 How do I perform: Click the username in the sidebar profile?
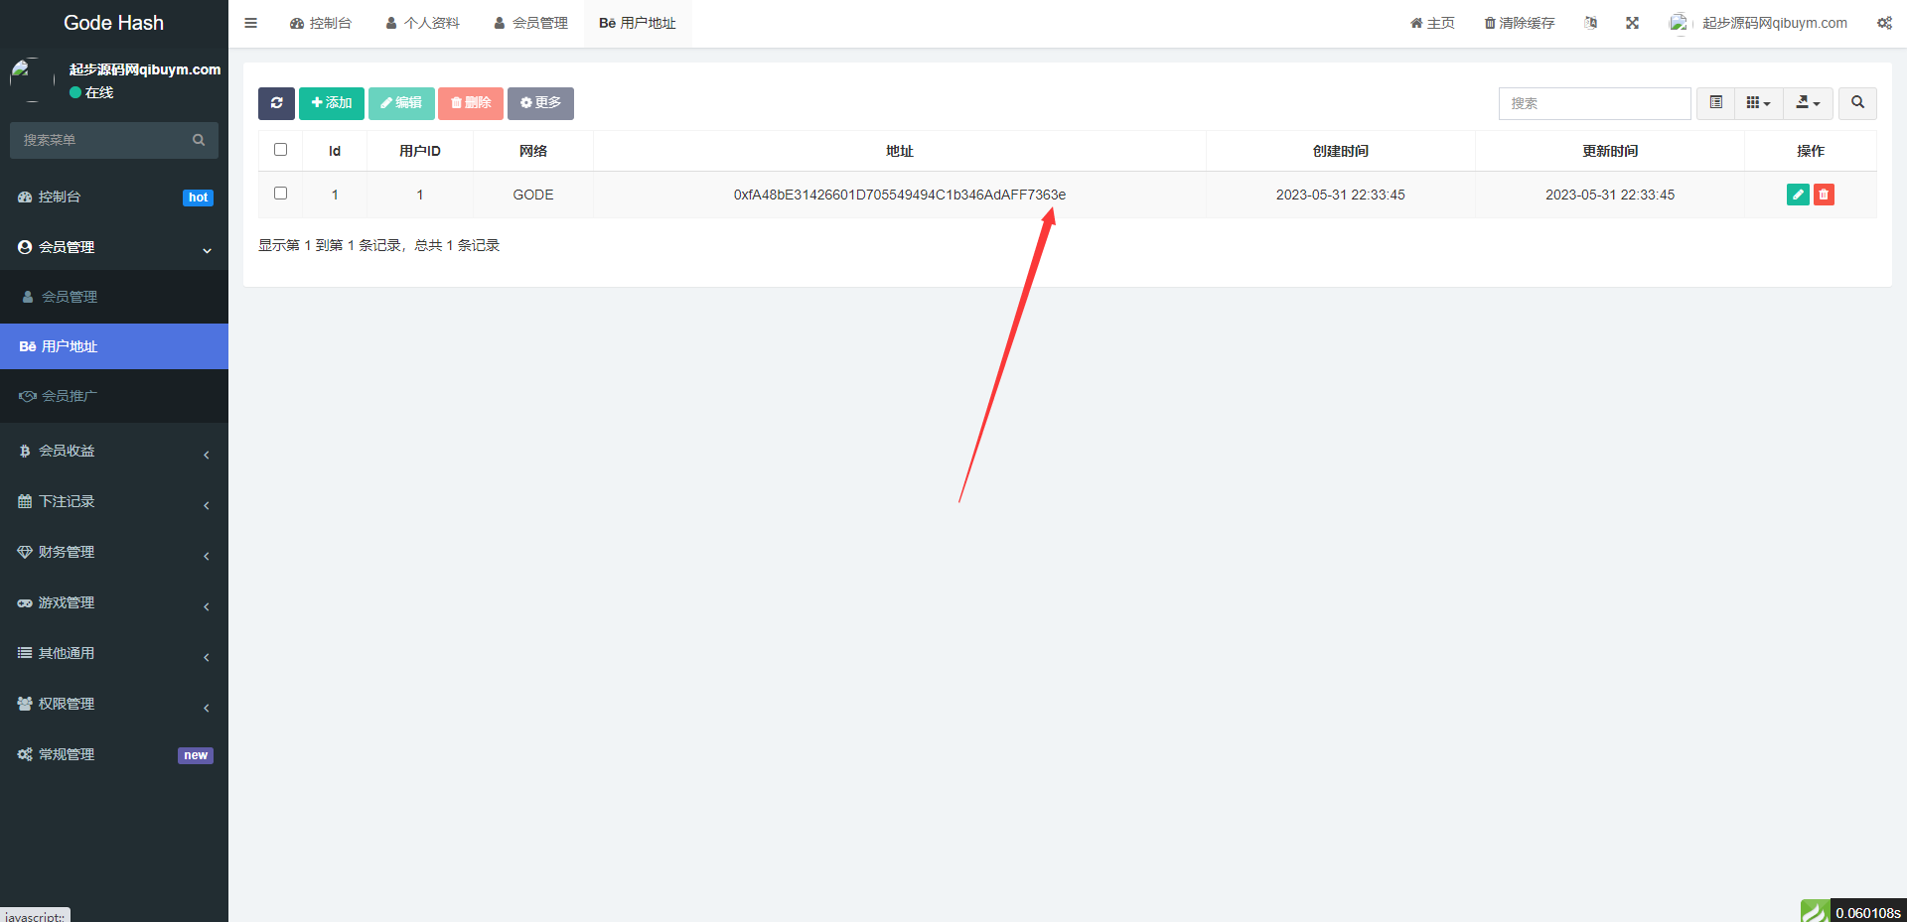(145, 69)
